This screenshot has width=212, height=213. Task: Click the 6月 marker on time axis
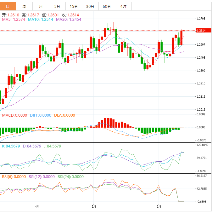point(159,207)
